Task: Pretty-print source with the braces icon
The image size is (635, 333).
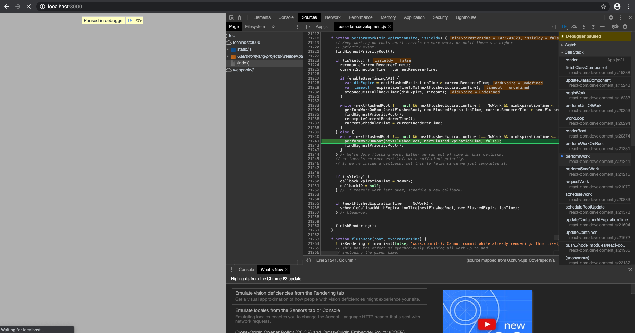Action: pos(309,260)
